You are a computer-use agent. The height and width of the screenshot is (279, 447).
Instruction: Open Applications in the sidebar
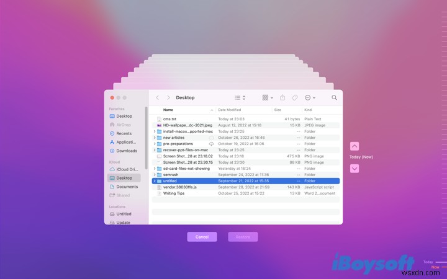[123, 142]
